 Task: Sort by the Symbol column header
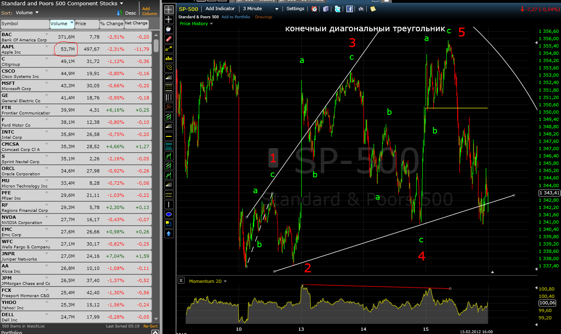(x=25, y=24)
